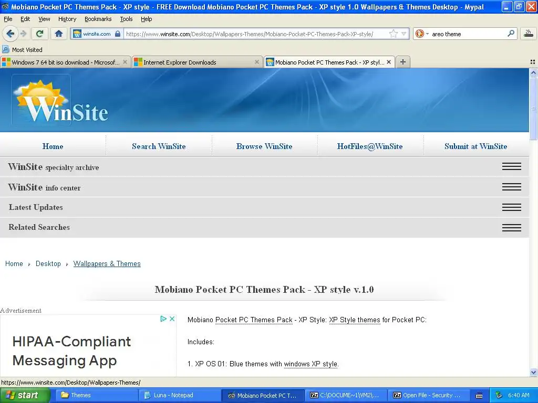Go back with the browser back arrow
Image resolution: width=538 pixels, height=403 pixels.
(x=10, y=34)
